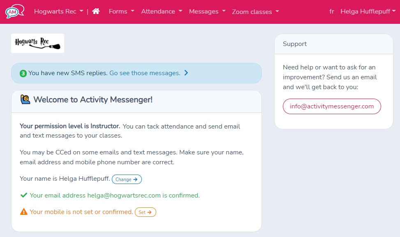
Task: Click the green email confirmed checkmark
Action: [24, 196]
